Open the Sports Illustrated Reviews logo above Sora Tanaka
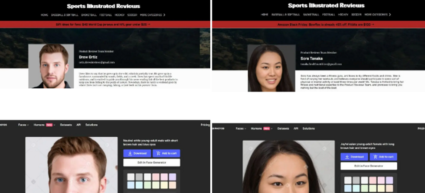425x193 pixels. [326, 6]
